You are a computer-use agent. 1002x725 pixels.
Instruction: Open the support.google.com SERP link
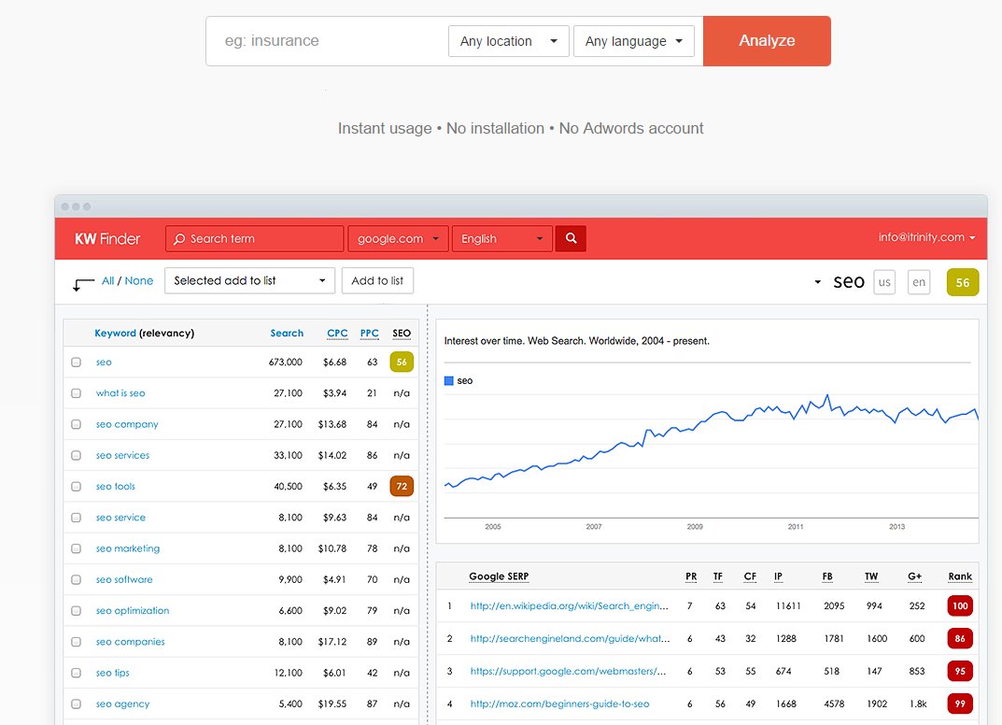tap(568, 672)
